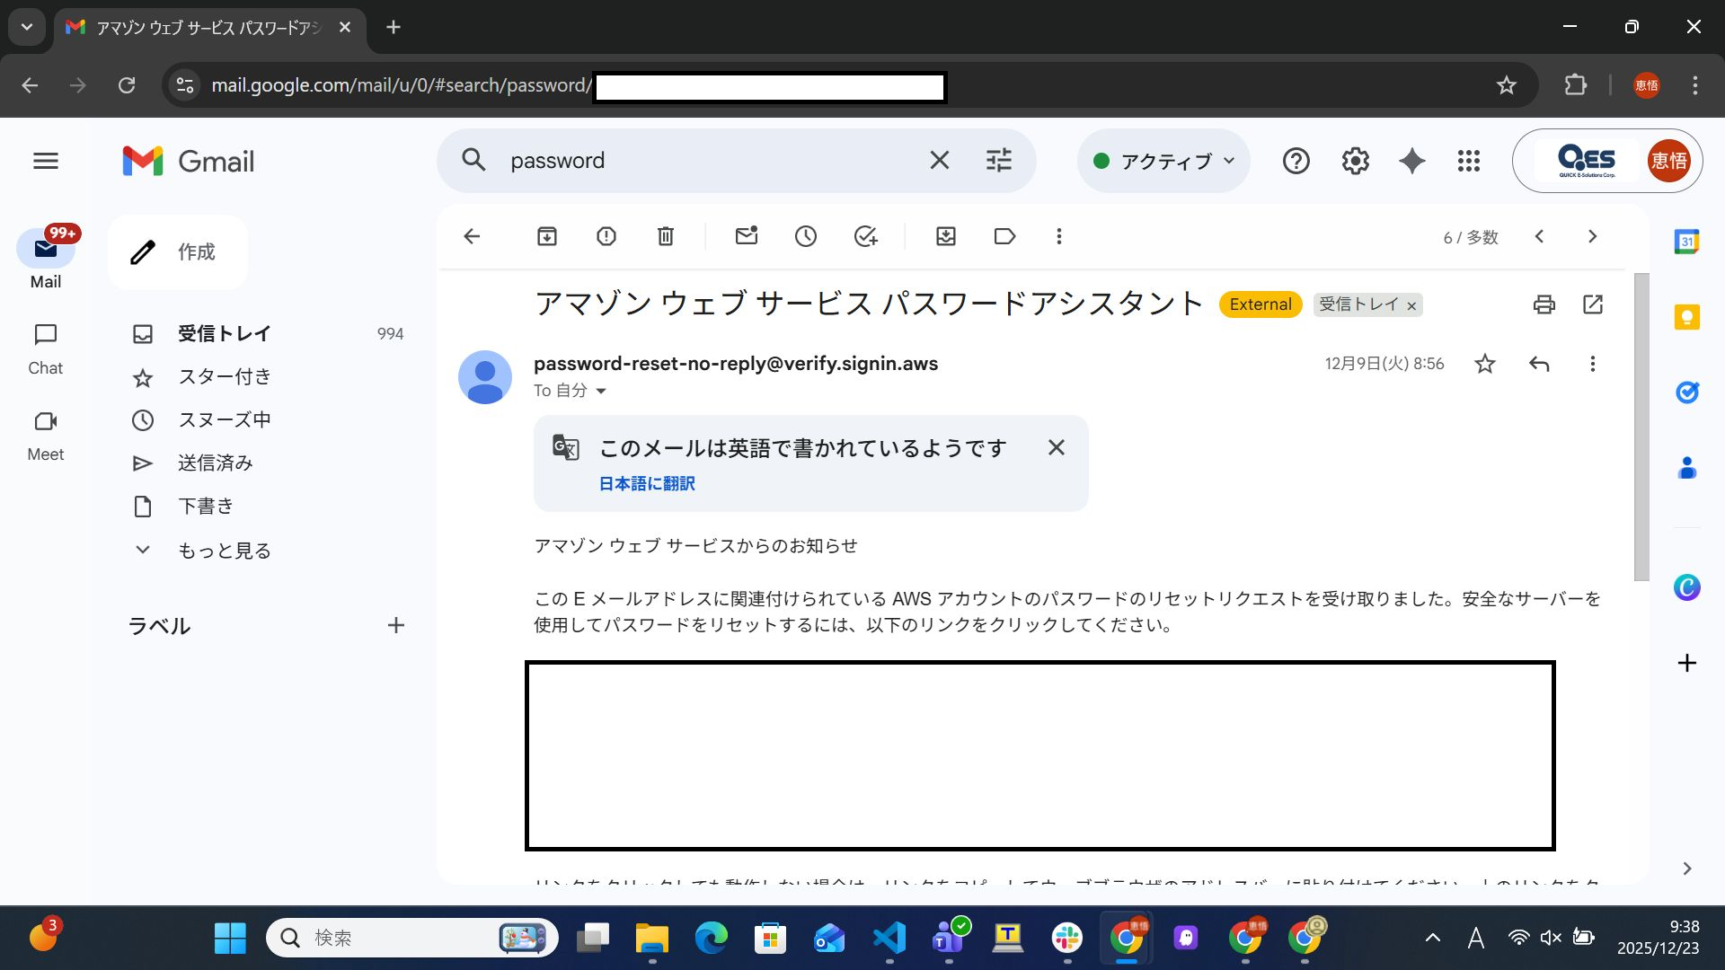This screenshot has width=1725, height=970.
Task: Open Google Keep side panel
Action: (x=1687, y=317)
